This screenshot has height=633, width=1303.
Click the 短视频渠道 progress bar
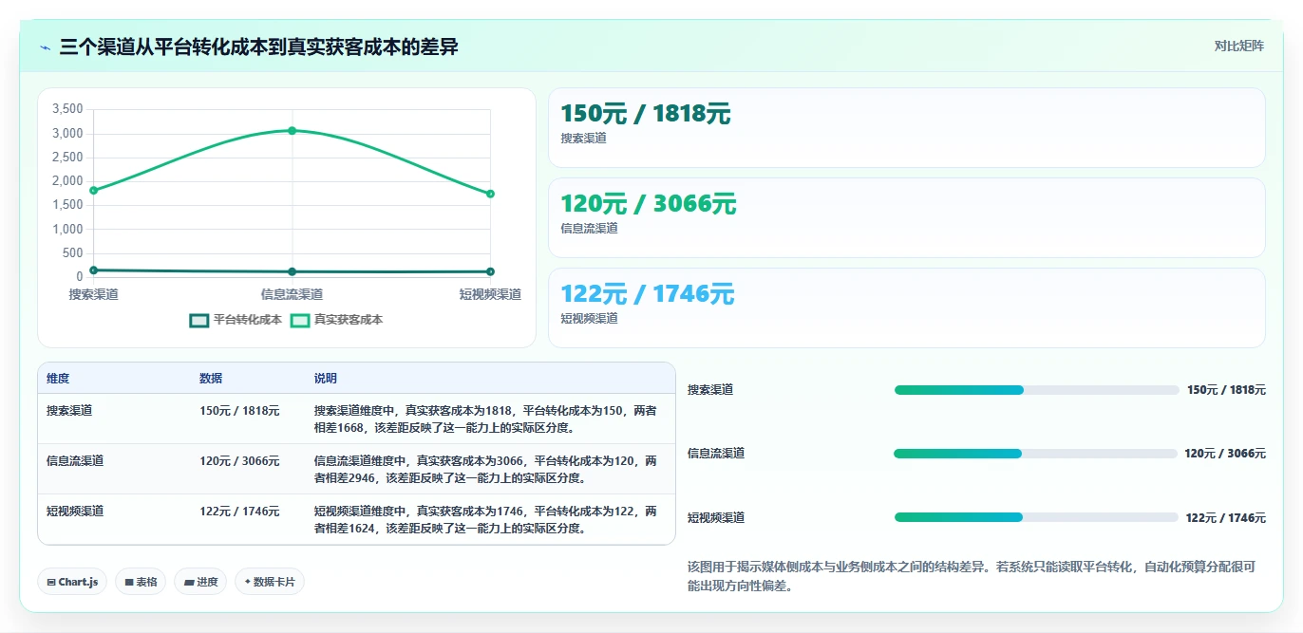[1036, 517]
